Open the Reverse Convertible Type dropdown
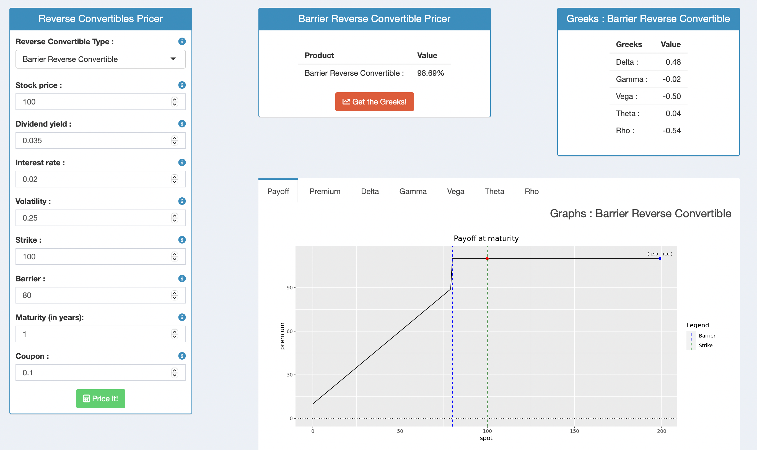 click(x=100, y=59)
